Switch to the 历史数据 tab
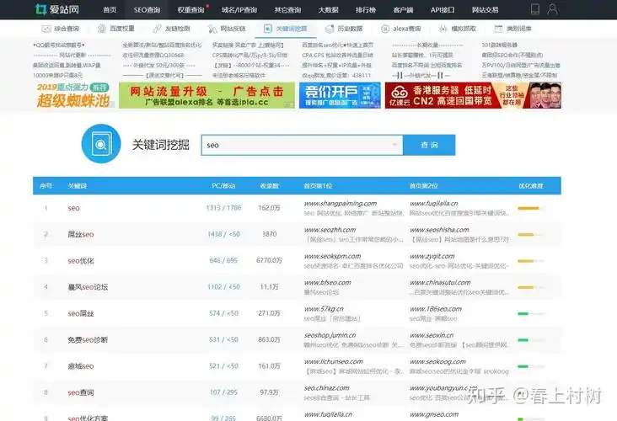 tap(344, 29)
